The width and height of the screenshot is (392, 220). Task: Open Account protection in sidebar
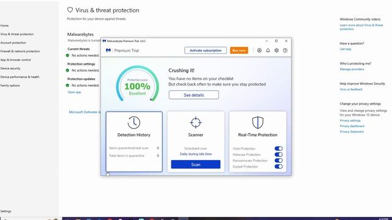(x=13, y=43)
